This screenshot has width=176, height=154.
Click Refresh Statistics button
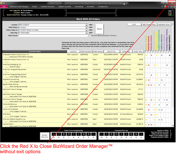pos(45,136)
